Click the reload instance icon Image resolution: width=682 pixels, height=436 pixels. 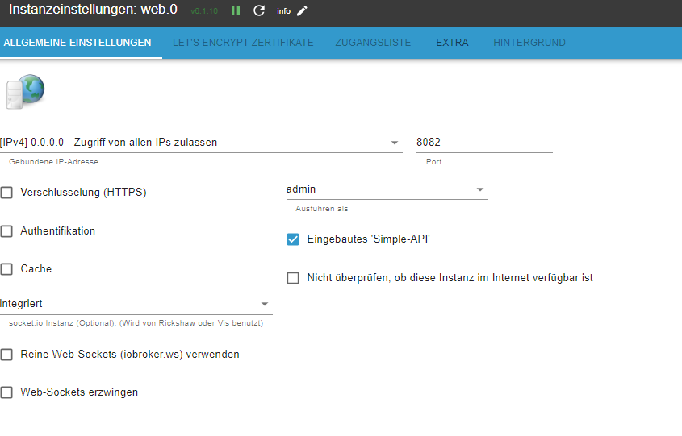[x=259, y=10]
